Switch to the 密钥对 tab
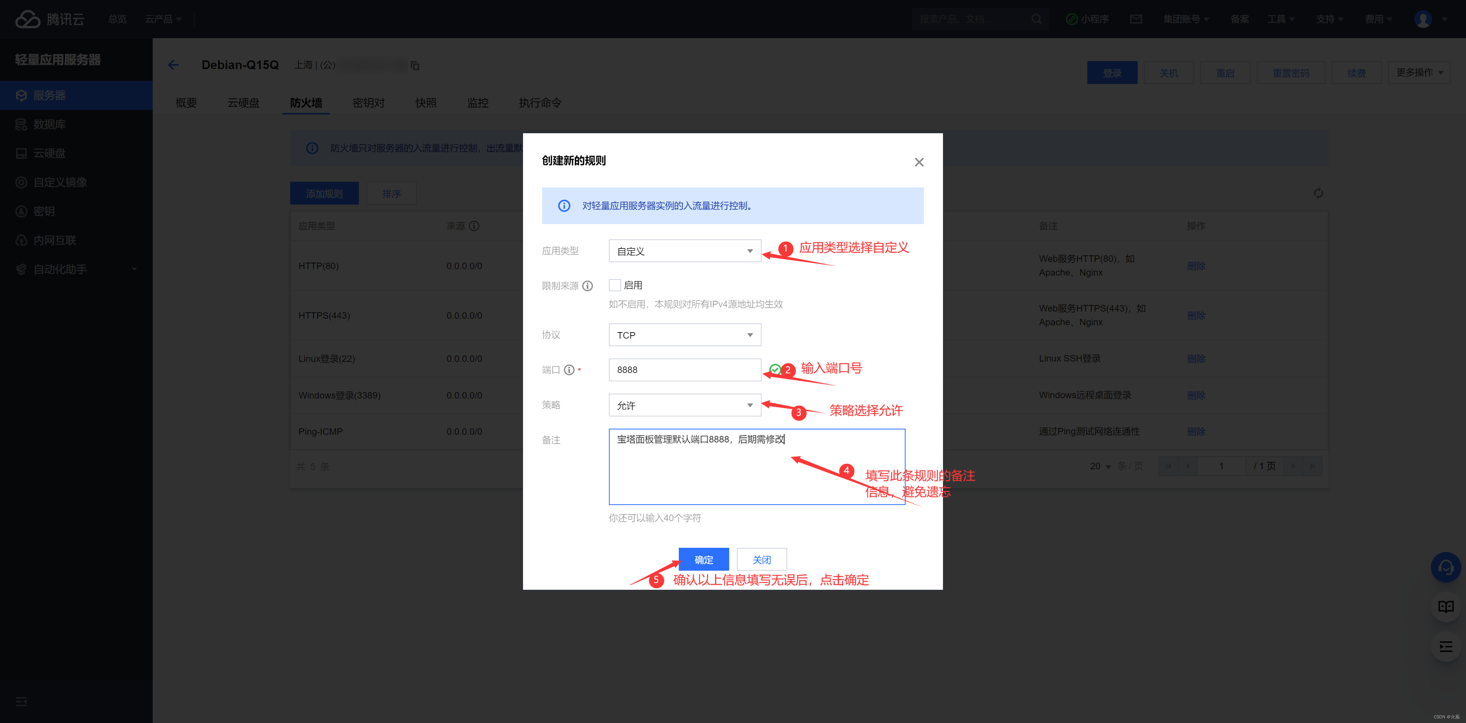Screen dimensions: 1466x723 point(369,102)
